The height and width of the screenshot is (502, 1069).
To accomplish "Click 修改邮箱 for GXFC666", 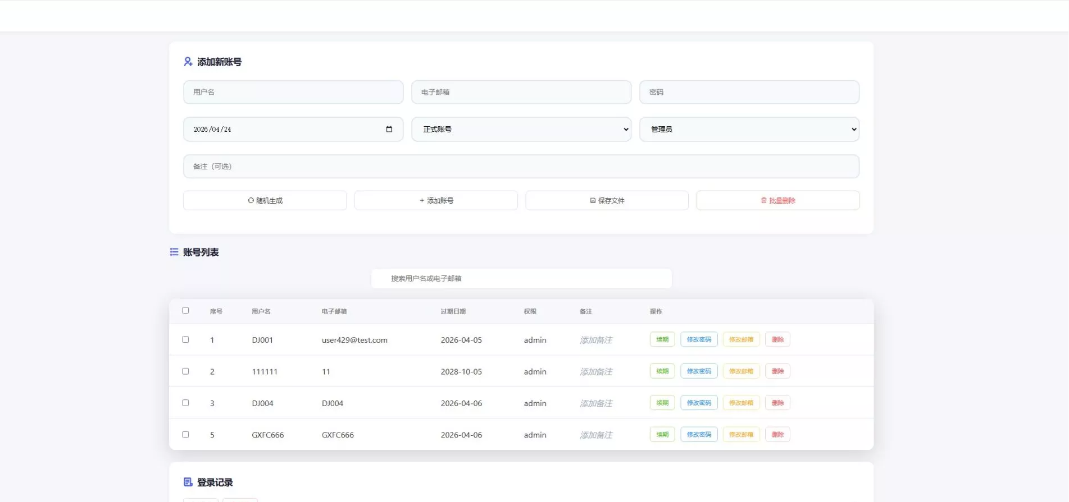I will [741, 434].
